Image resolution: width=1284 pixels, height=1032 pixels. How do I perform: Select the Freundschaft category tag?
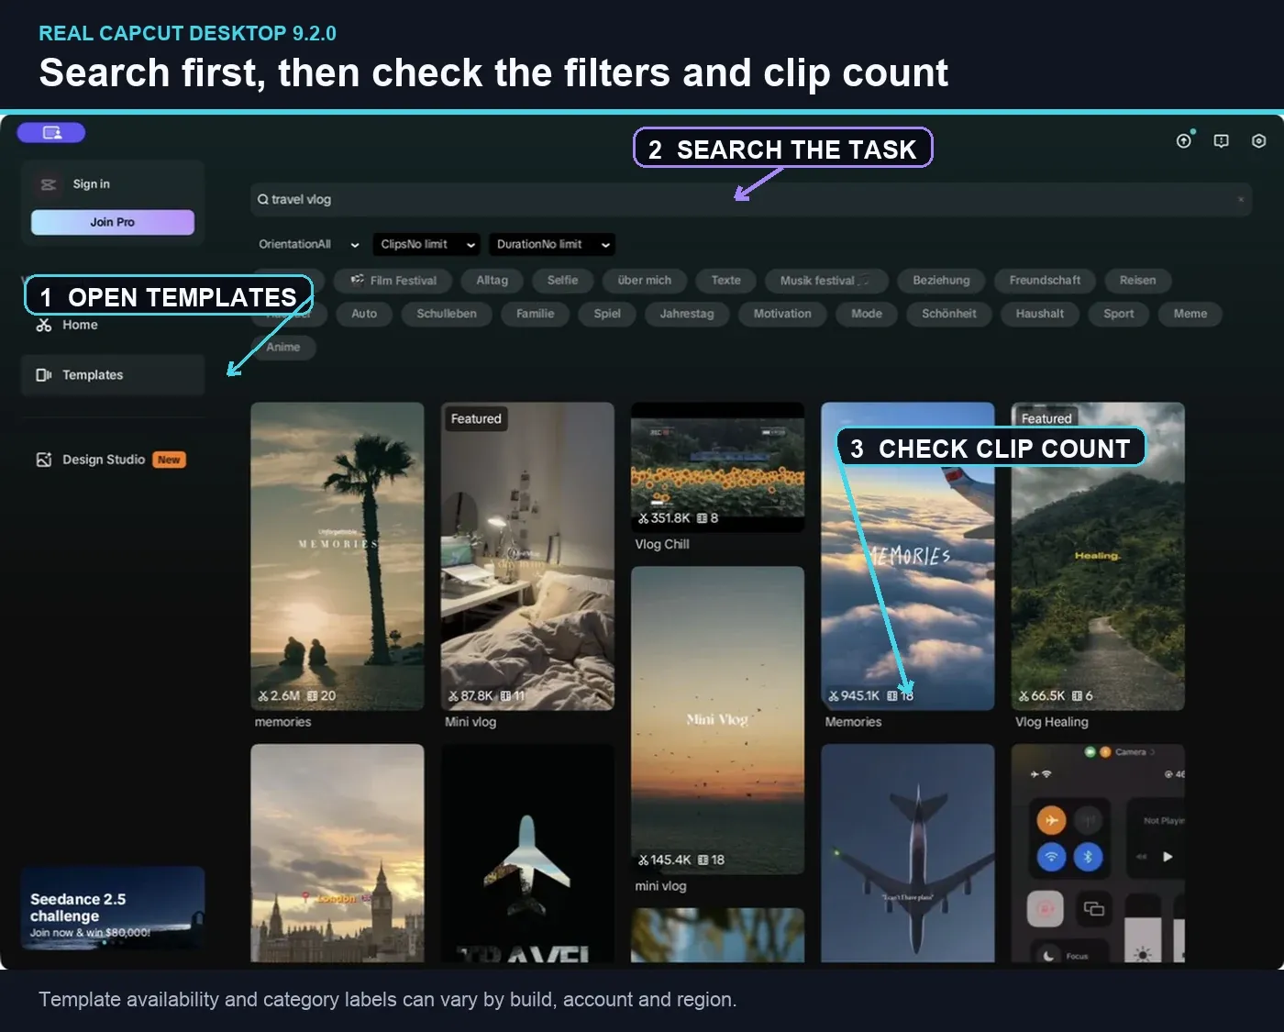click(1045, 281)
